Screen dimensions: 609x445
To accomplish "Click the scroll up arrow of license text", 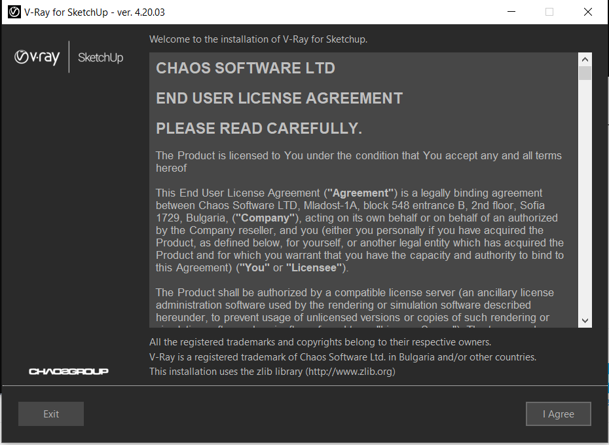I will (585, 60).
